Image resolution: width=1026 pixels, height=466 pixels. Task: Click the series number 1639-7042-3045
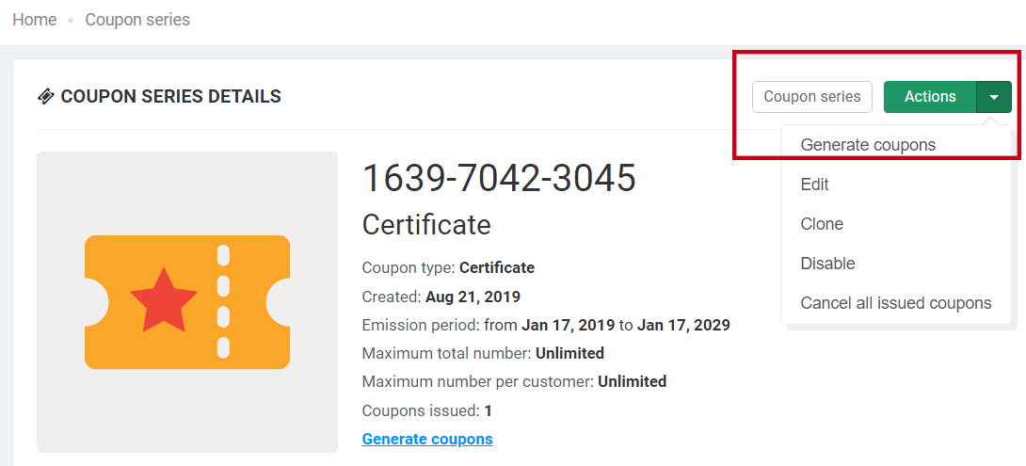point(499,178)
